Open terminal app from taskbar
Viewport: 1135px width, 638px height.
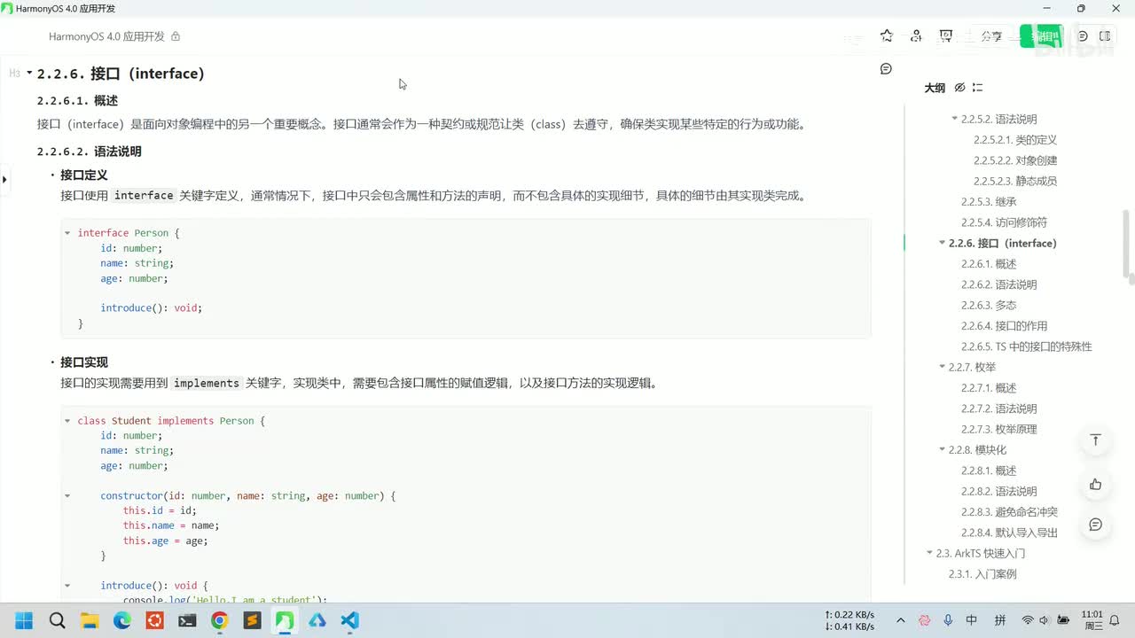[x=187, y=620]
